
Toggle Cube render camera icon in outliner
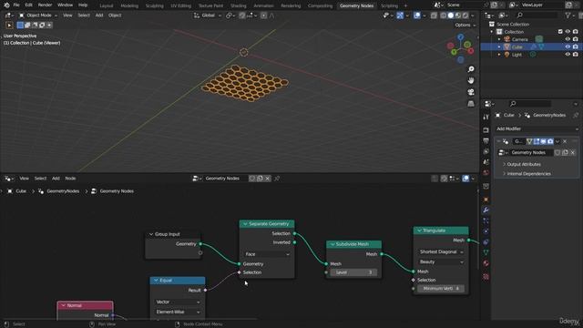click(x=575, y=46)
